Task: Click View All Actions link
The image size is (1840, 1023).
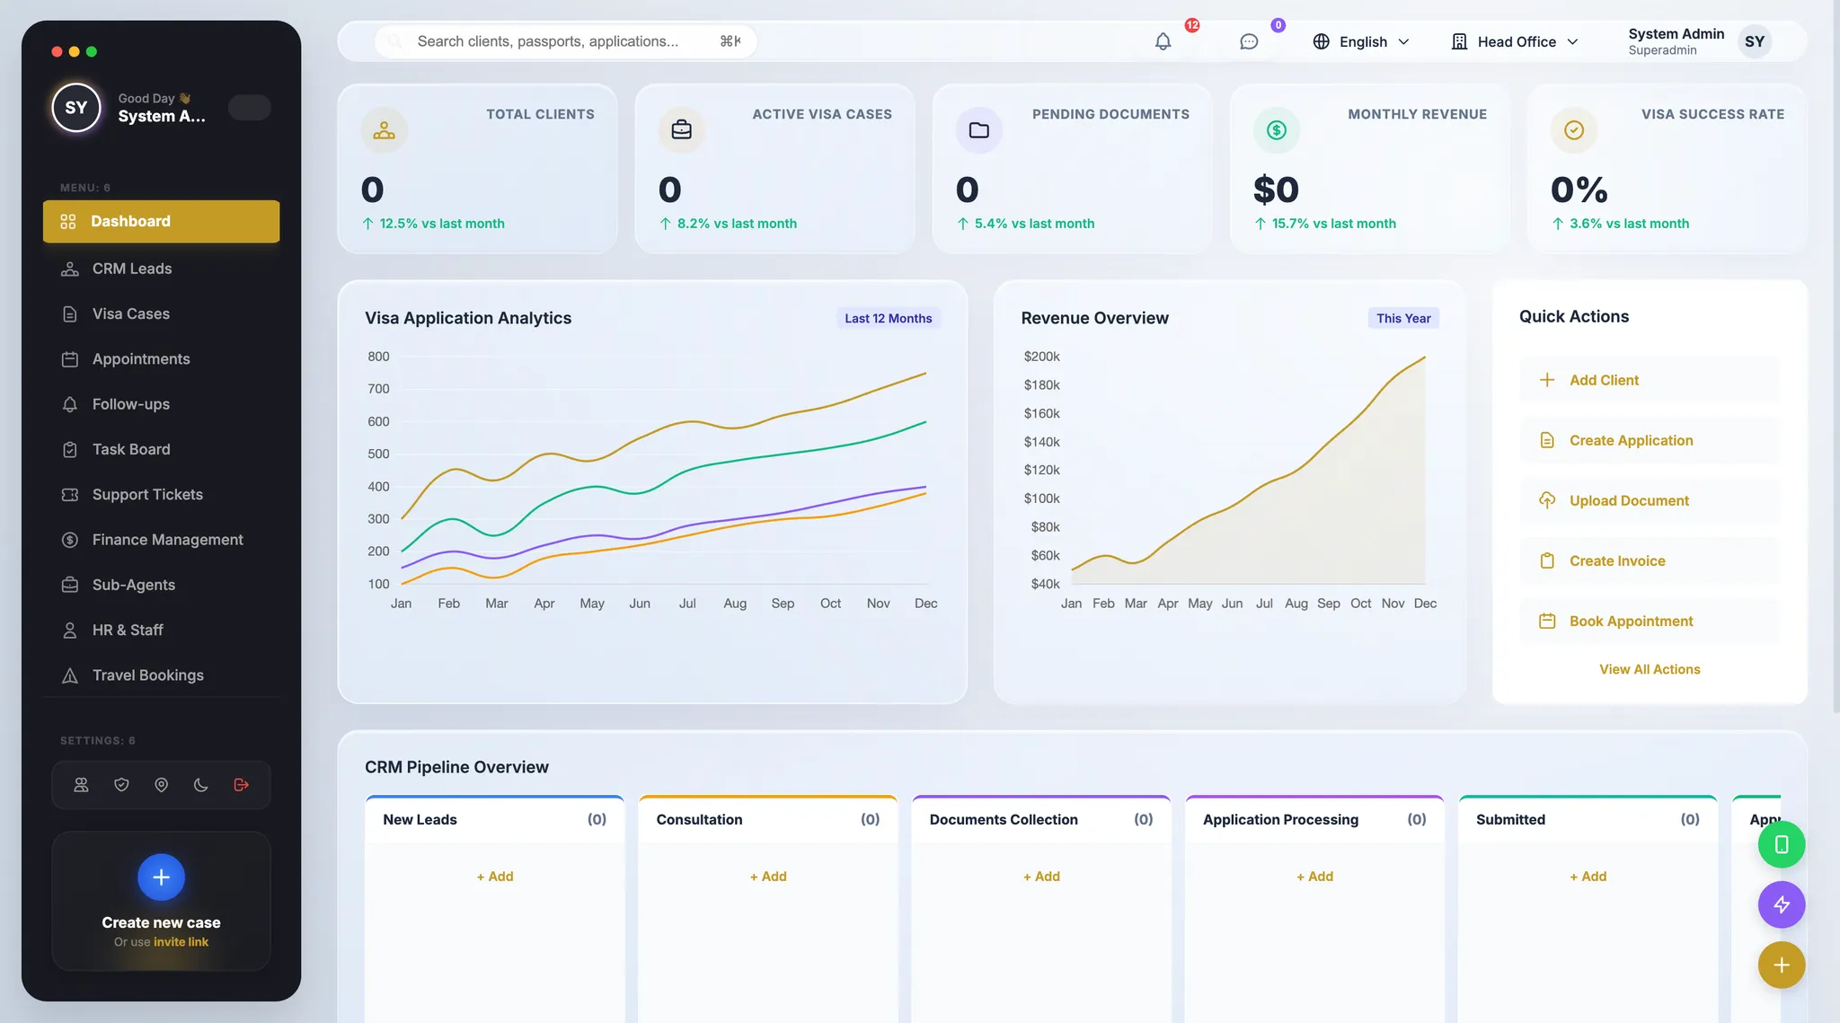Action: [x=1650, y=669]
